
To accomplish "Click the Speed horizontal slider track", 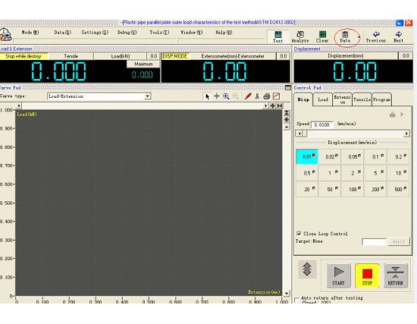I will (353, 134).
